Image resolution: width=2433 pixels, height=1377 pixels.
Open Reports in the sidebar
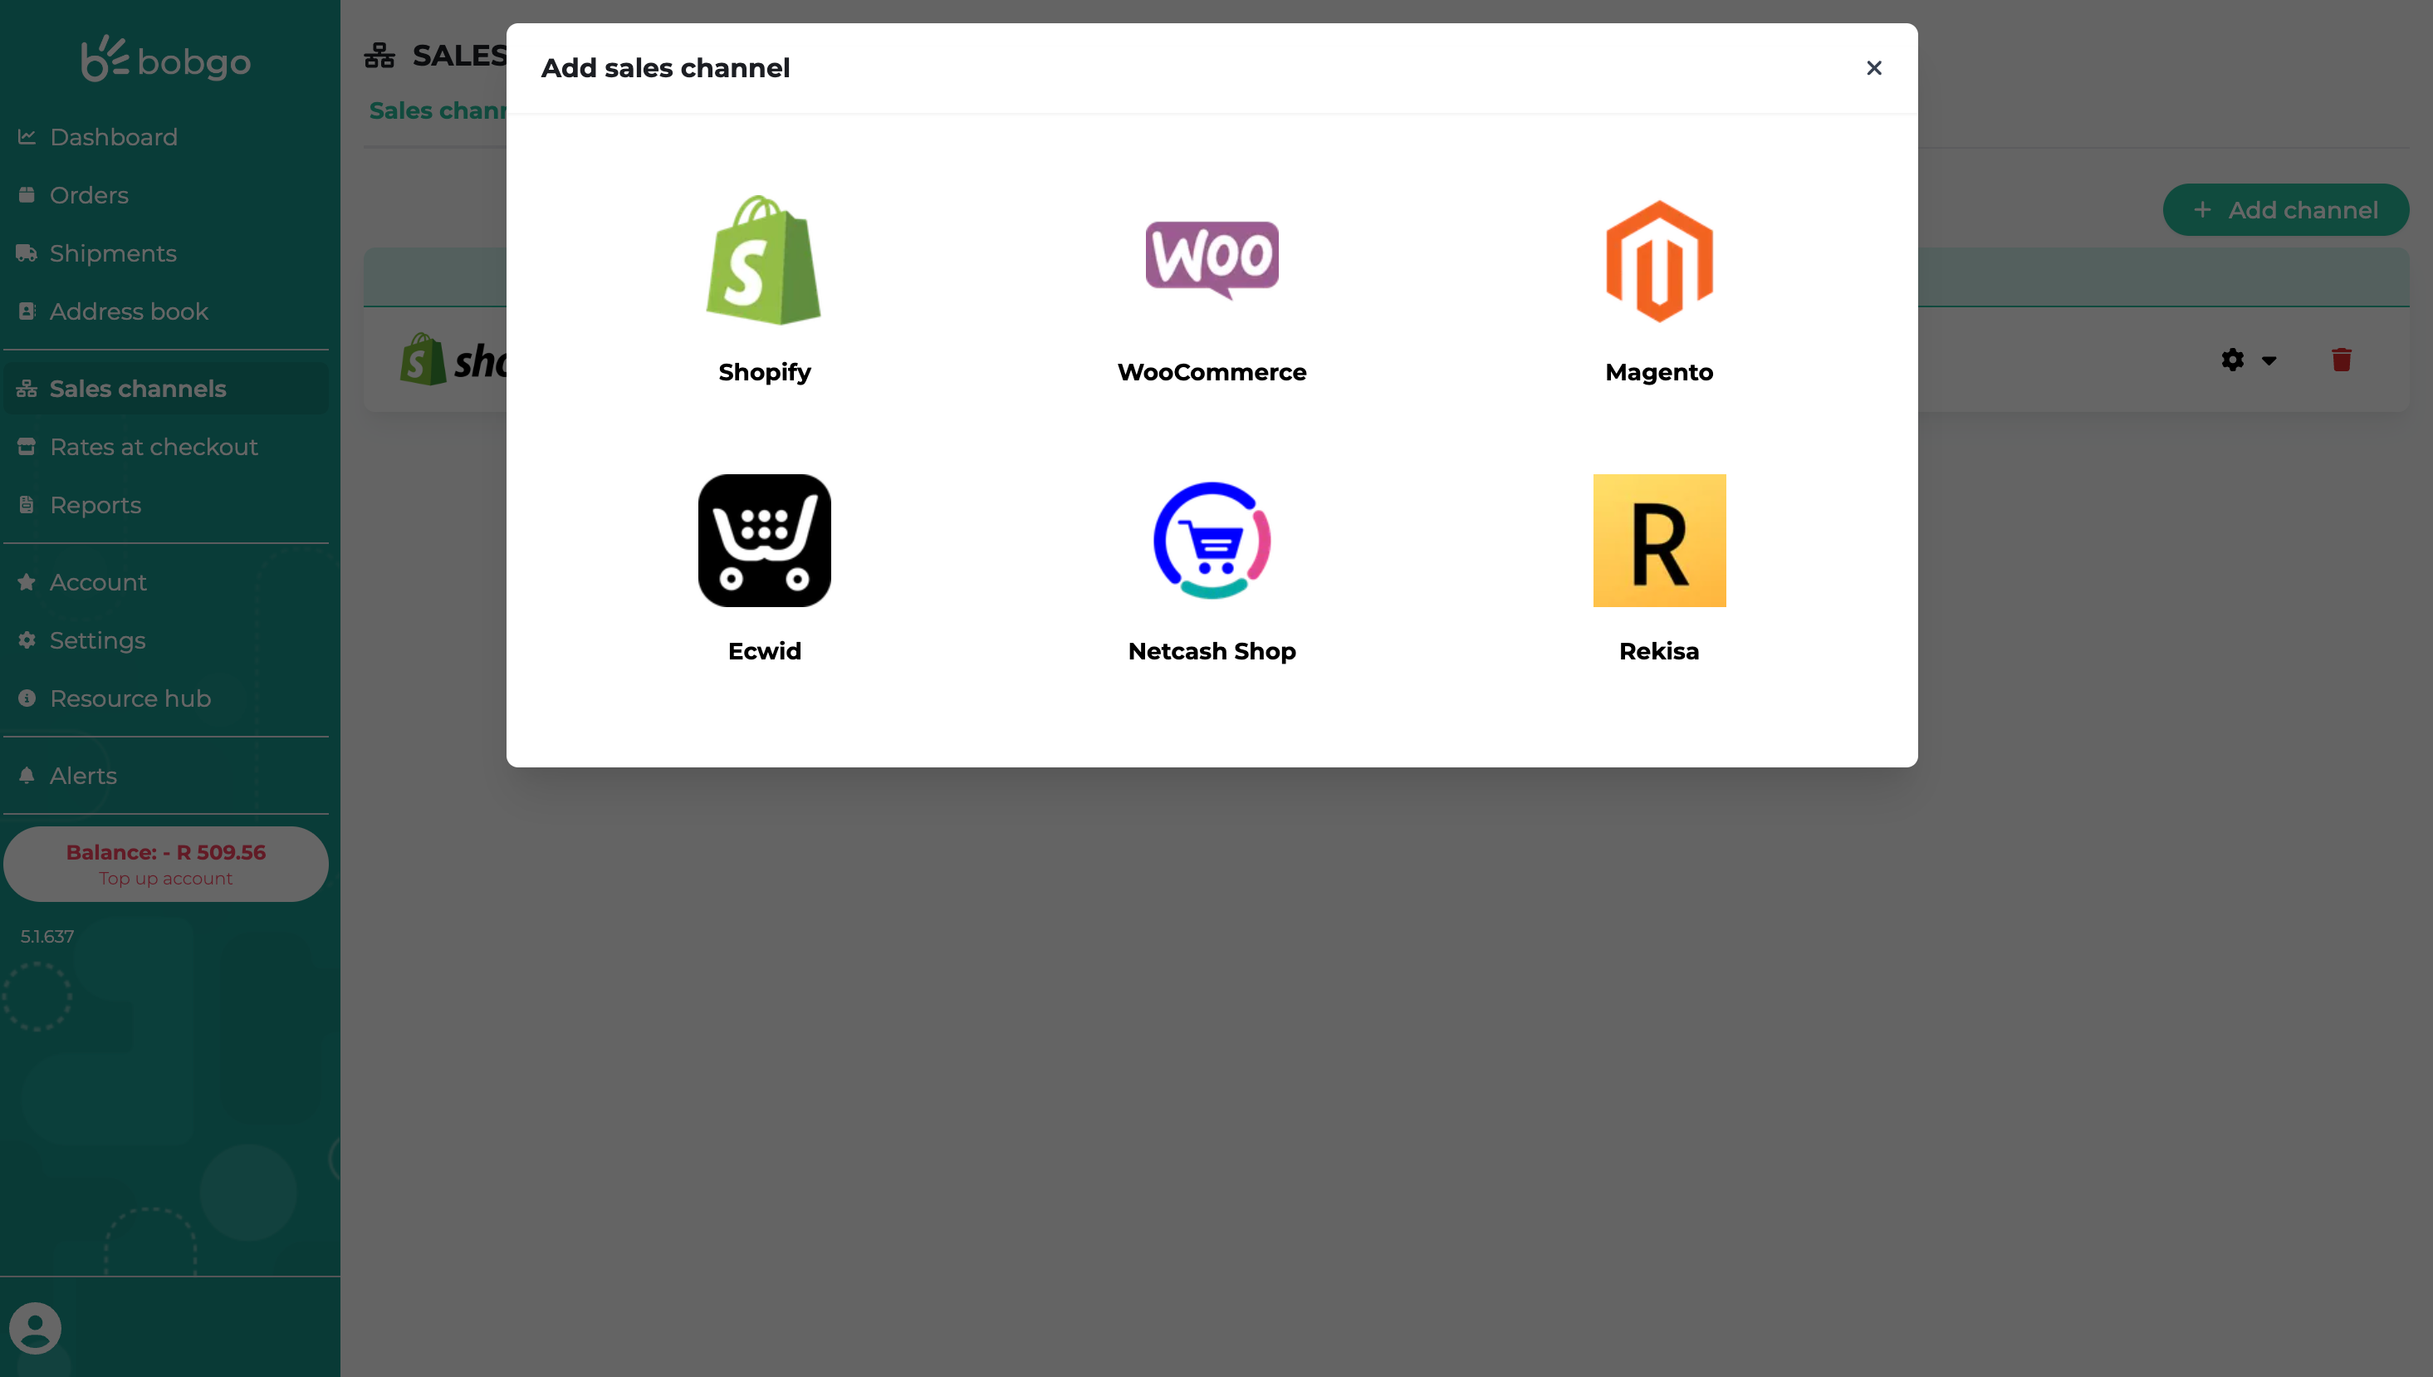pos(165,505)
